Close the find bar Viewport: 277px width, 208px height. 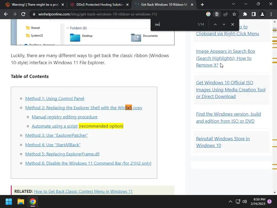(232, 24)
